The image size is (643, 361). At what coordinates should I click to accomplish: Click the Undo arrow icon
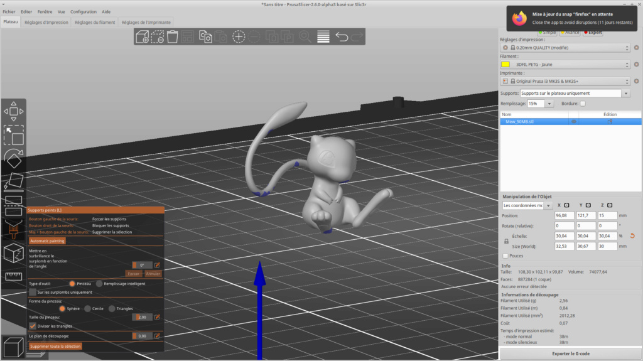[342, 37]
